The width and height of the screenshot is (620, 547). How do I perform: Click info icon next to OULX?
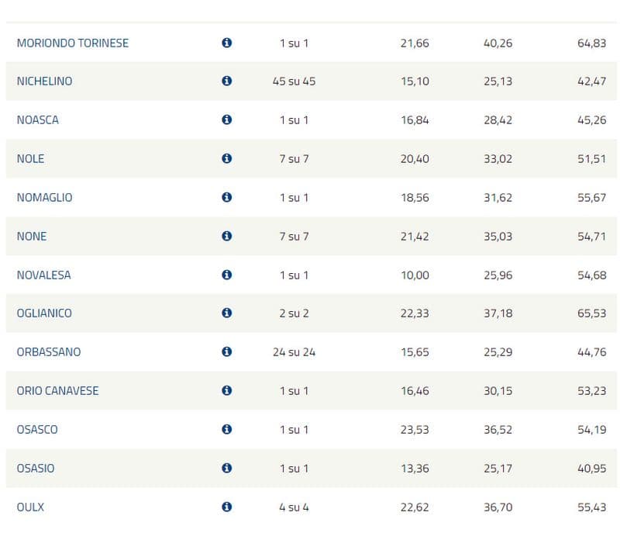[x=226, y=507]
